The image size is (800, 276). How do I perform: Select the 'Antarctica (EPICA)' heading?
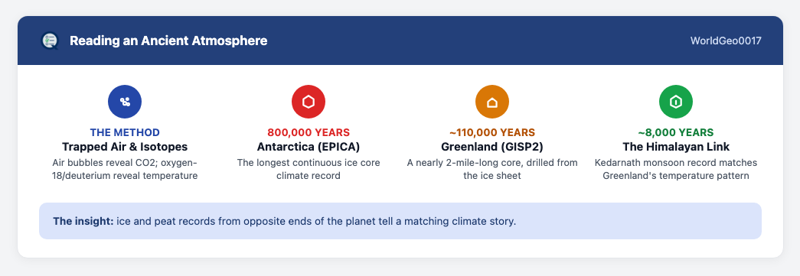click(309, 147)
